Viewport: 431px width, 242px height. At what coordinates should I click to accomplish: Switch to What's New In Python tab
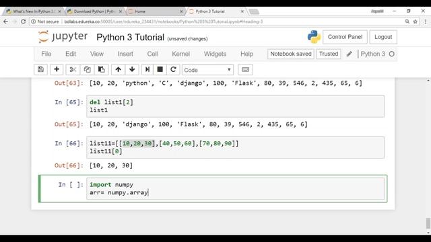pyautogui.click(x=33, y=11)
